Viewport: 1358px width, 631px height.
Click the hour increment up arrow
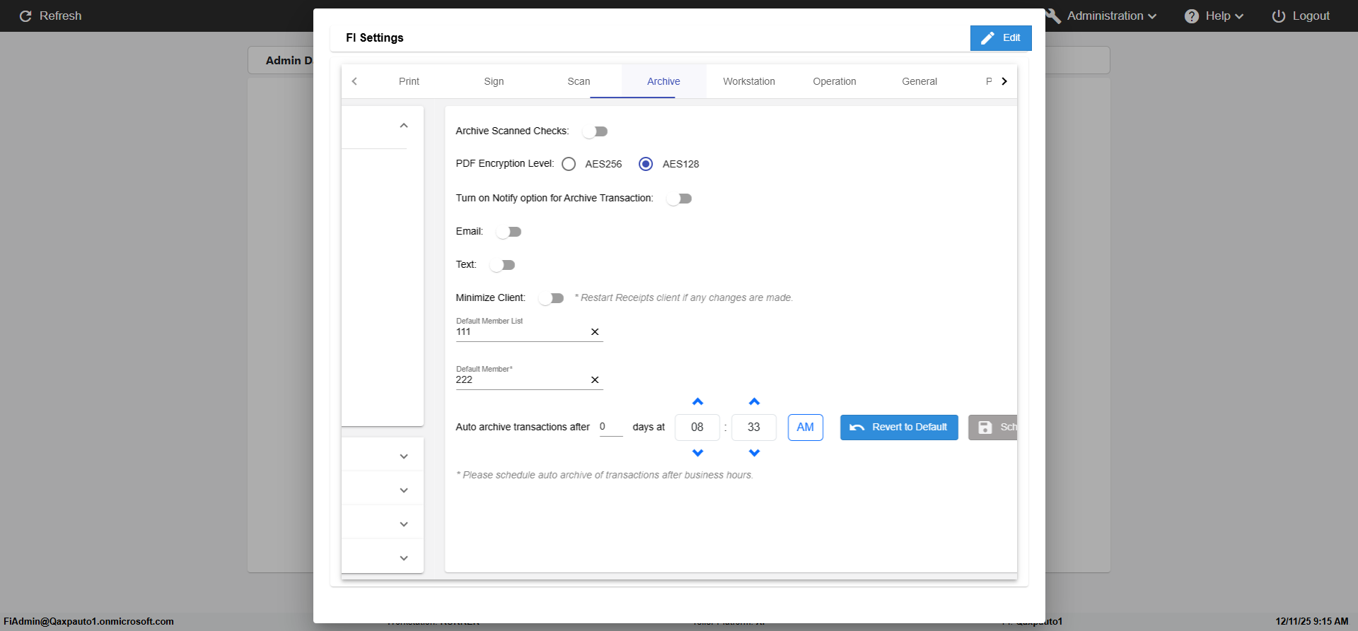click(697, 402)
